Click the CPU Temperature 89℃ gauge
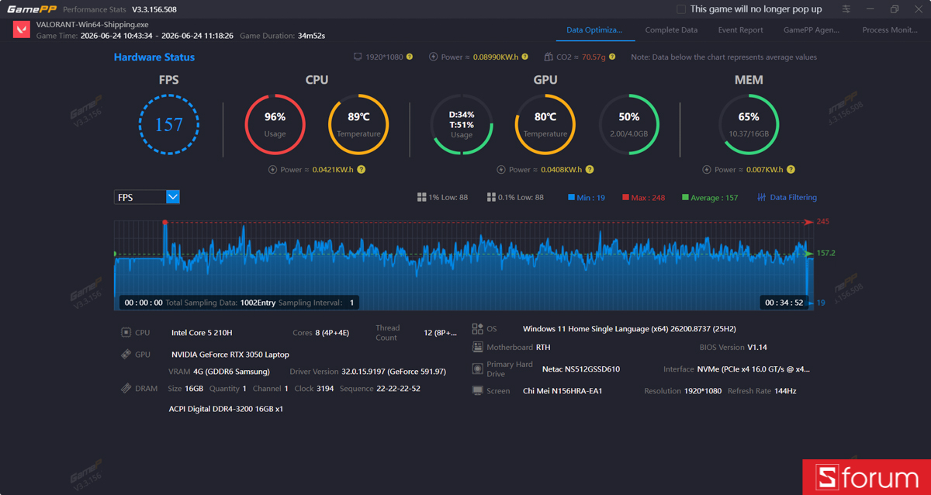This screenshot has width=931, height=495. tap(358, 125)
